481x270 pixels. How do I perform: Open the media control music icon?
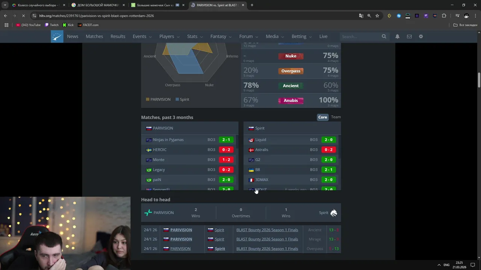coord(457,16)
